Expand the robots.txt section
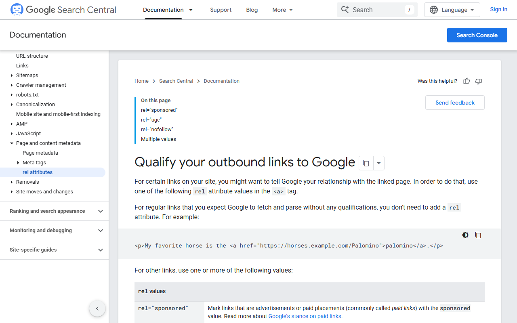The width and height of the screenshot is (517, 323). pyautogui.click(x=12, y=95)
